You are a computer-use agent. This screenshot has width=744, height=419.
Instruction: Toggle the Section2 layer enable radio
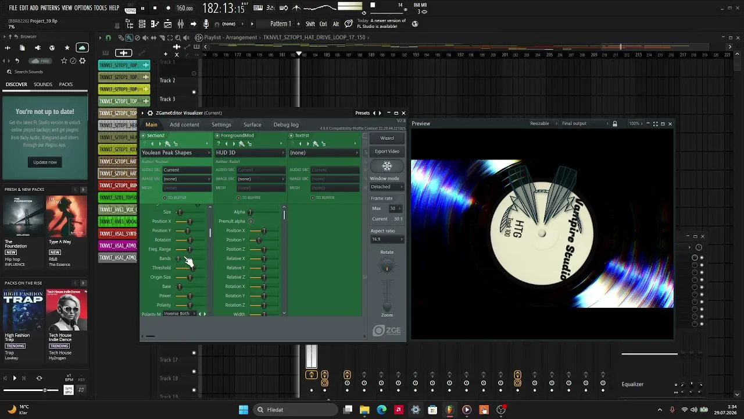pyautogui.click(x=144, y=136)
